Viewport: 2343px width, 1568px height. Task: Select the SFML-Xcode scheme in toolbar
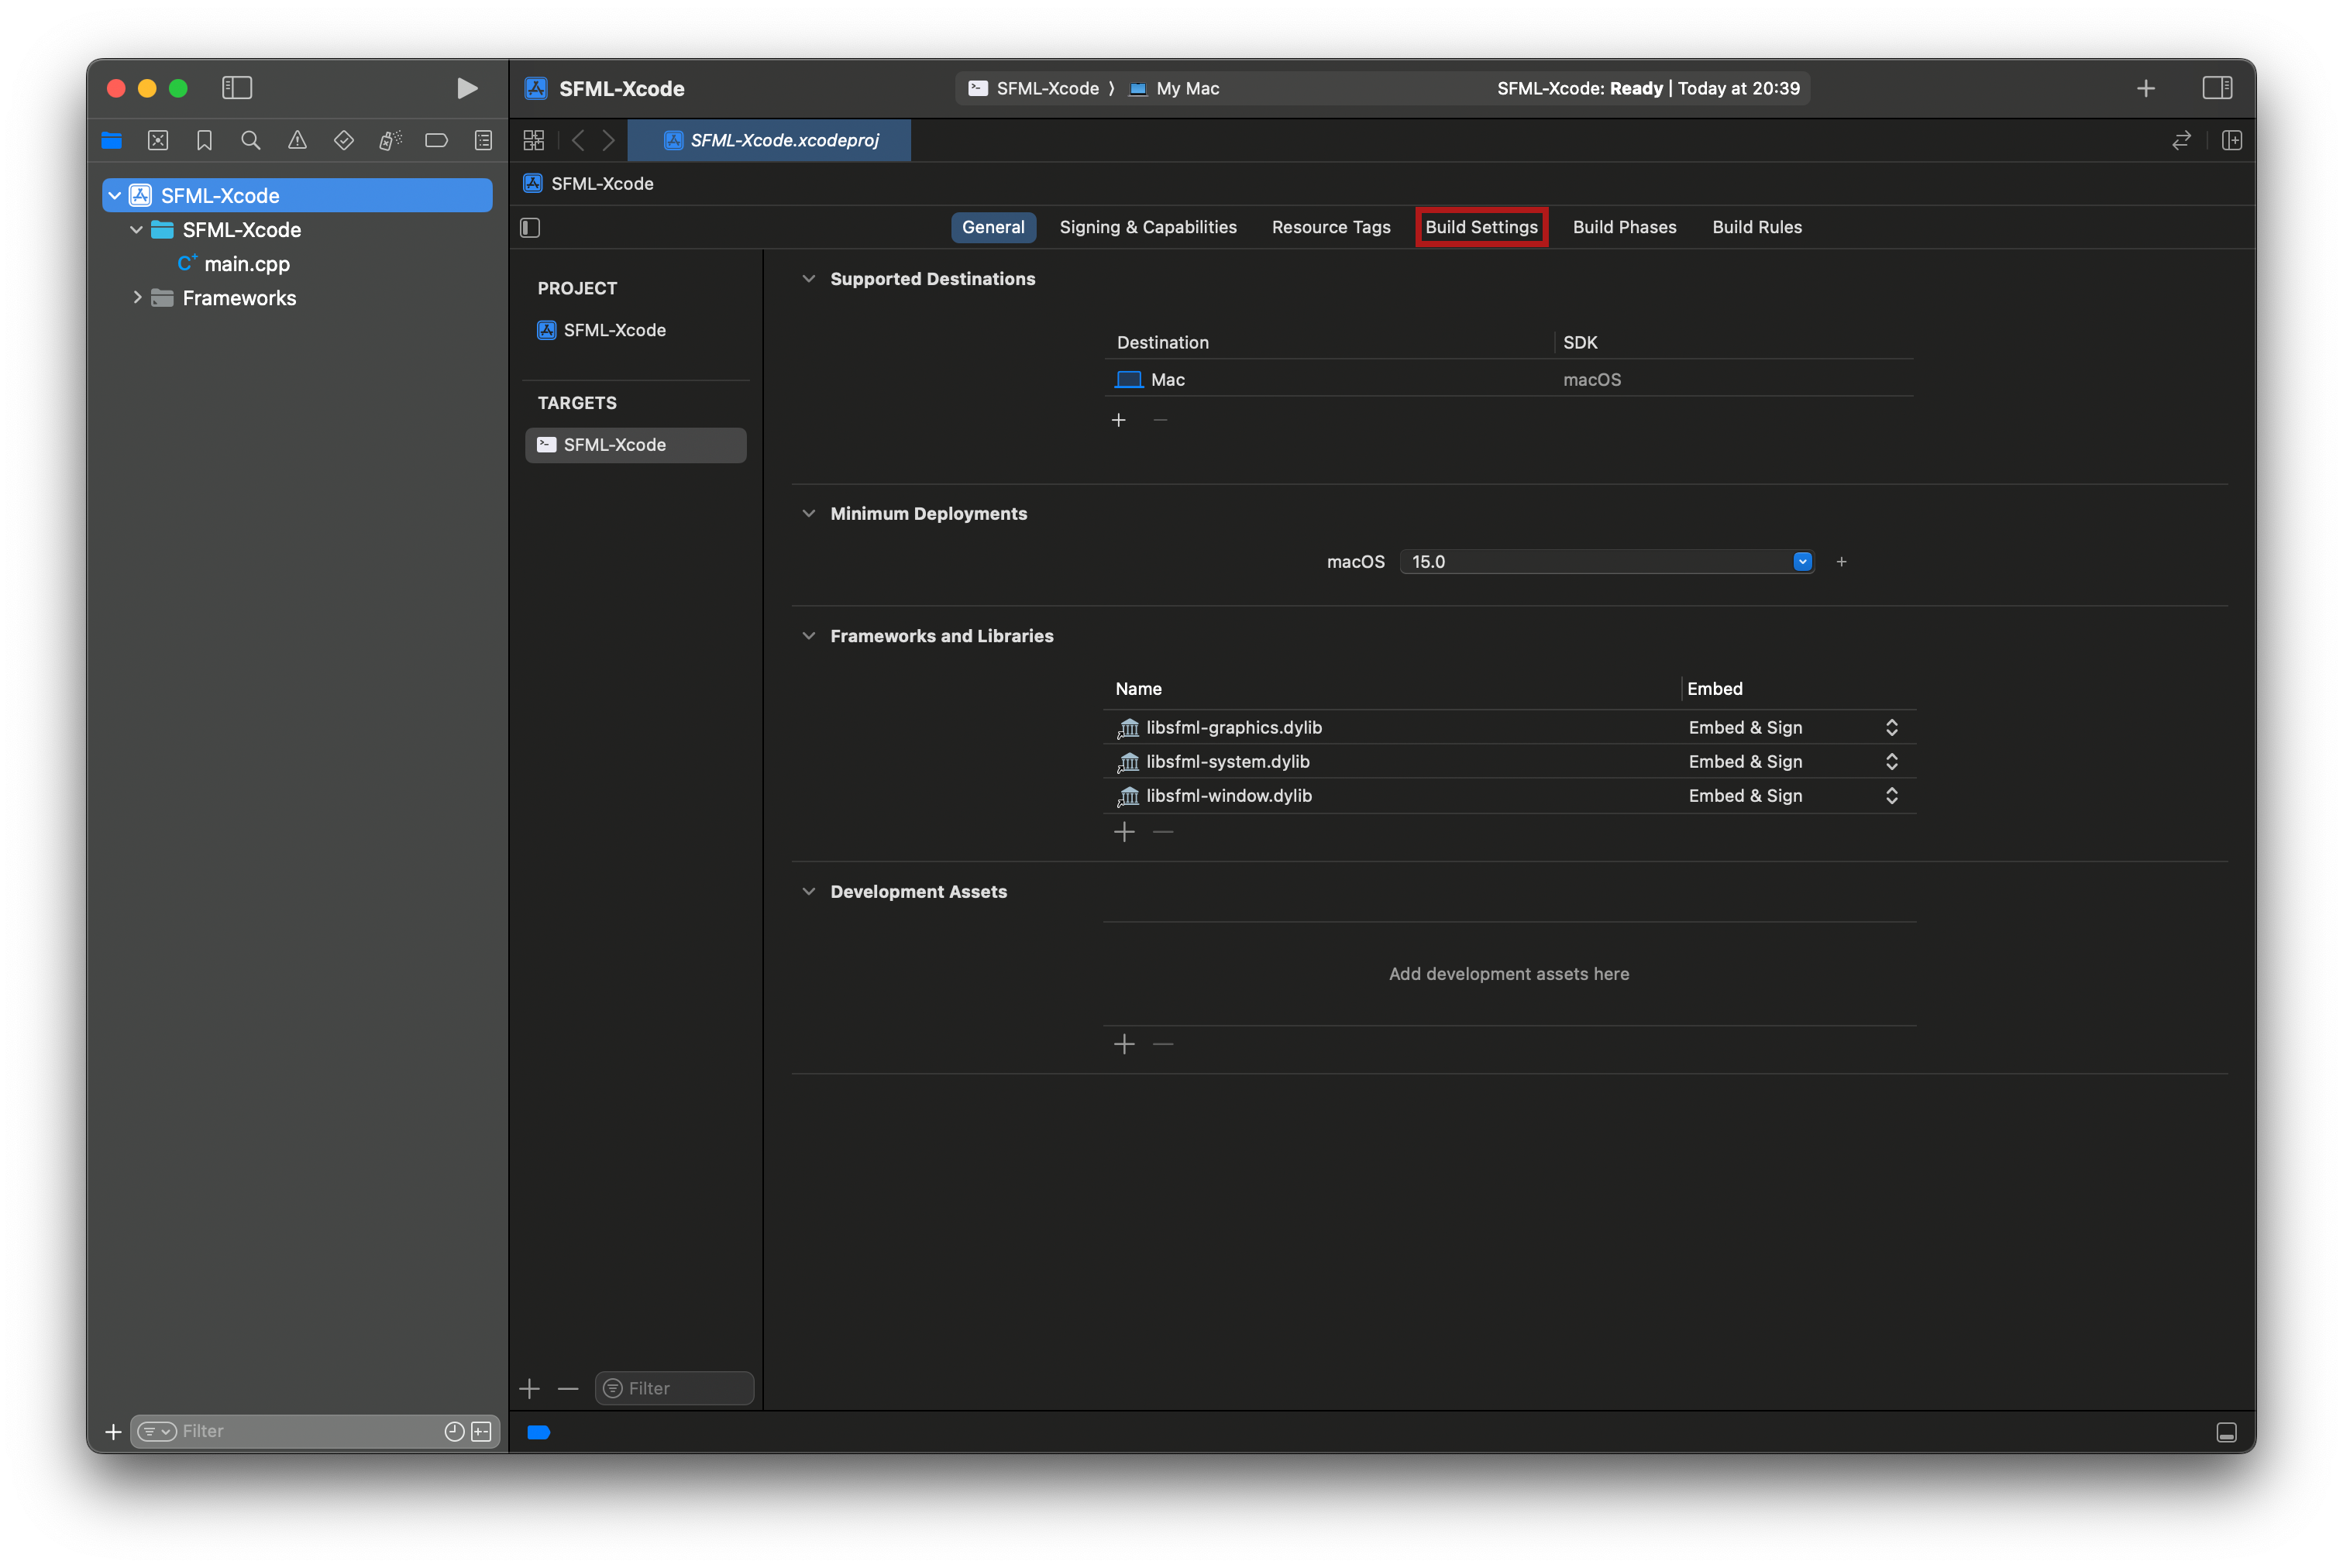(x=1035, y=88)
